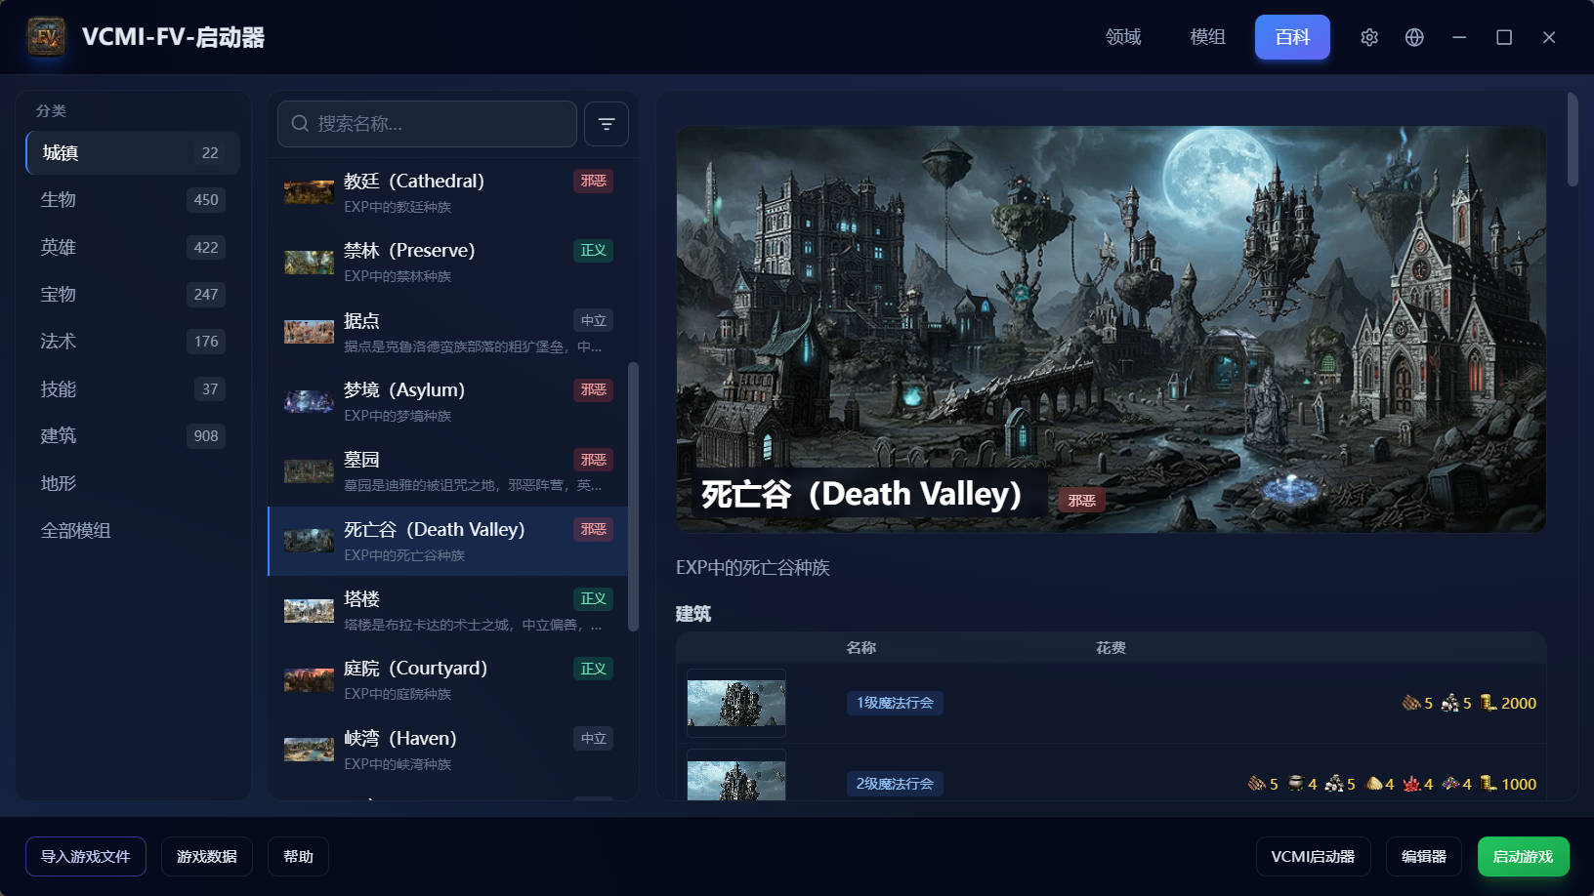1594x896 pixels.
Task: Open the VCMI启动器 button
Action: tap(1313, 856)
